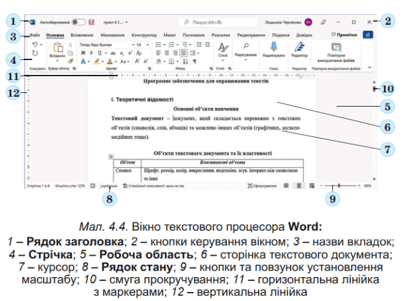The image size is (404, 301).
Task: Click the pen icon beside user avatar
Action: pyautogui.click(x=323, y=22)
